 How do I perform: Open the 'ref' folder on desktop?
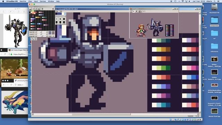pyautogui.click(x=214, y=33)
